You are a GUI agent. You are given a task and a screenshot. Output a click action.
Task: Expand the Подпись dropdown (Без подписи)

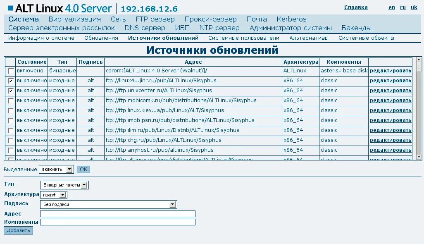pyautogui.click(x=108, y=205)
